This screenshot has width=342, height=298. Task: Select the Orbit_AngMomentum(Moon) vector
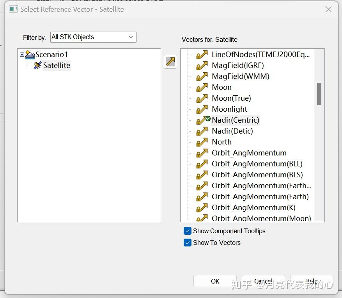[261, 218]
